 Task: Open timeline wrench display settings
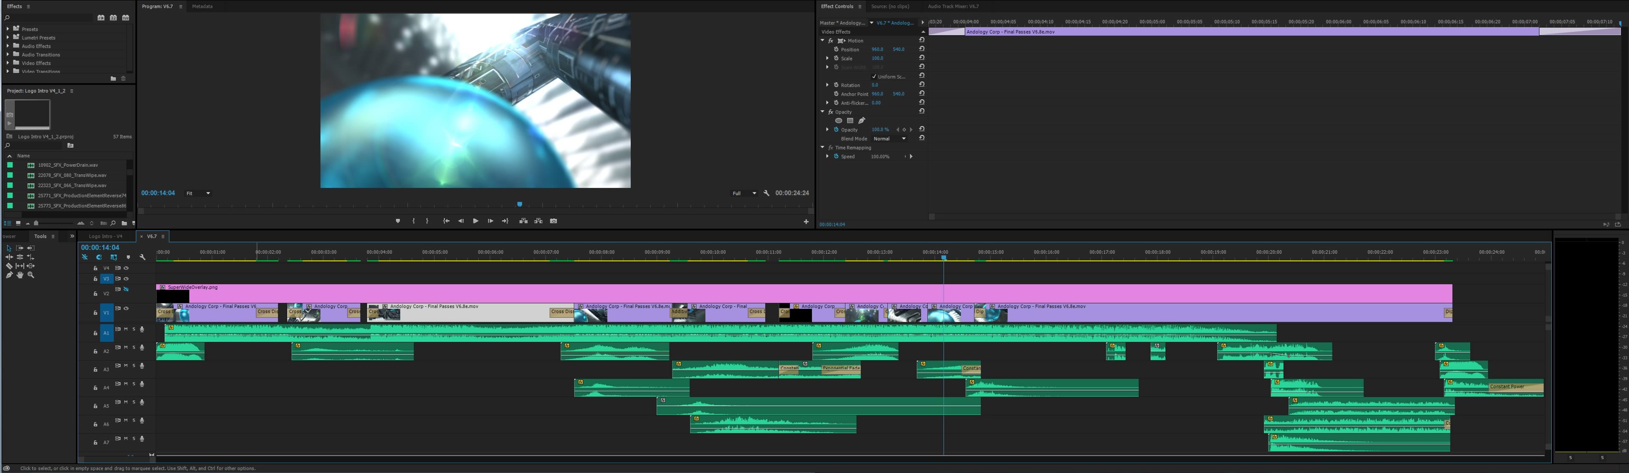143,257
